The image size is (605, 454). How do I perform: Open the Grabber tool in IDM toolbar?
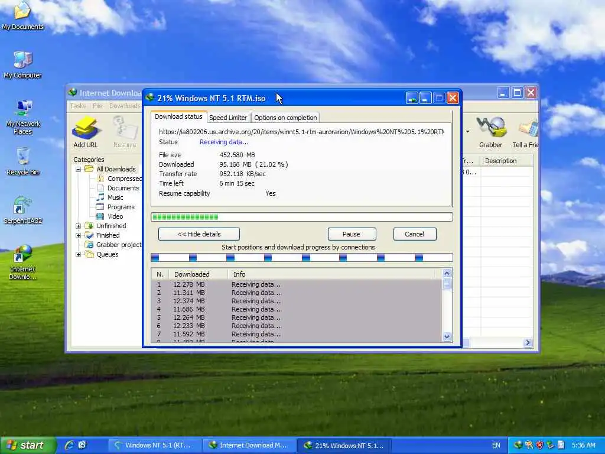[490, 132]
